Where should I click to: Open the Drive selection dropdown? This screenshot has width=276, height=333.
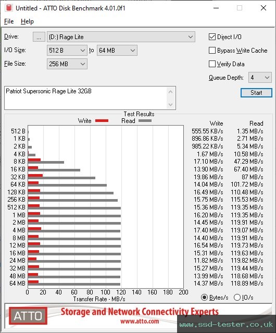(x=121, y=37)
